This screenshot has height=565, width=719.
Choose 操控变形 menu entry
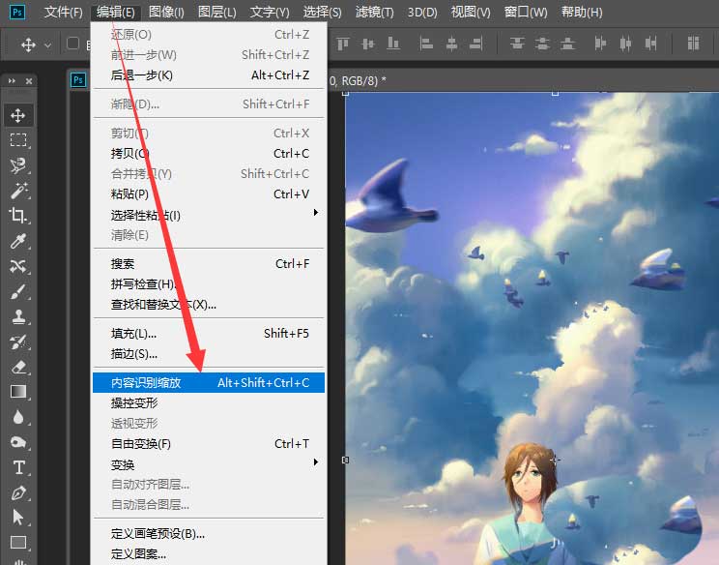click(x=209, y=403)
